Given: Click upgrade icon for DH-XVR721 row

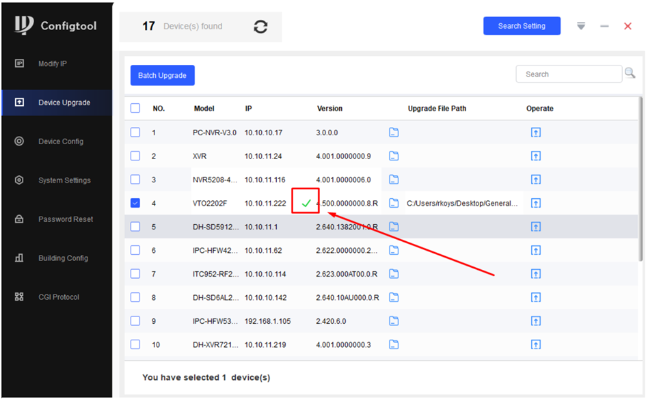Looking at the screenshot, I should tap(536, 344).
